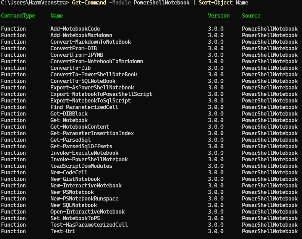The width and height of the screenshot is (302, 239).
Task: Click Export-AsPowerShellNotebook in the list
Action: click(92, 88)
